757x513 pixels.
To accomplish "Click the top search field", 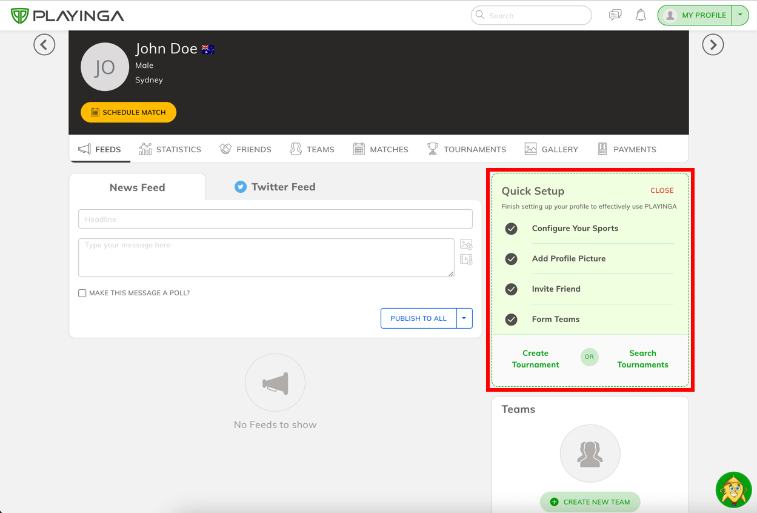I will pos(532,15).
